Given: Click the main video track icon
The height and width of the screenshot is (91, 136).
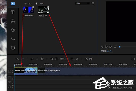Looking at the screenshot, I should coord(10,71).
